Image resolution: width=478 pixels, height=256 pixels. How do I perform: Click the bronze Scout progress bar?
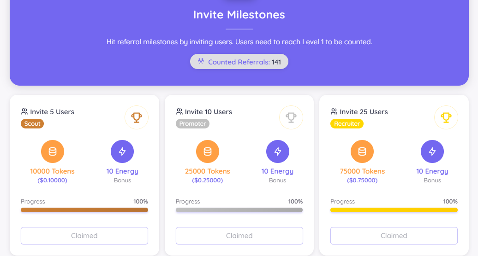click(84, 210)
